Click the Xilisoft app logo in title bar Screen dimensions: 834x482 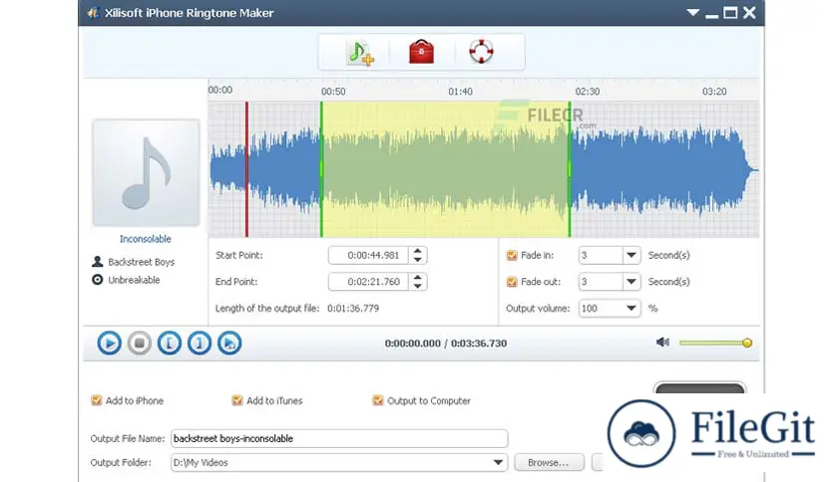coord(93,13)
